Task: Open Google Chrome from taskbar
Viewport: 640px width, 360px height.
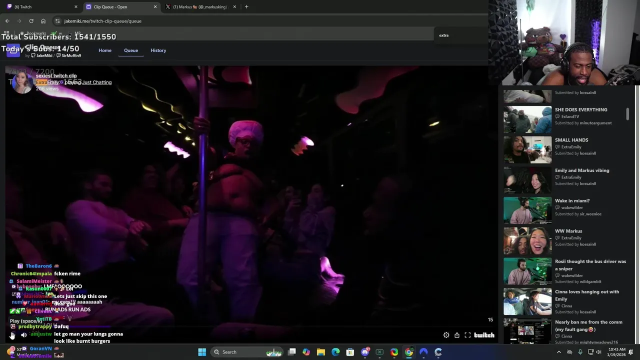Action: 409,352
